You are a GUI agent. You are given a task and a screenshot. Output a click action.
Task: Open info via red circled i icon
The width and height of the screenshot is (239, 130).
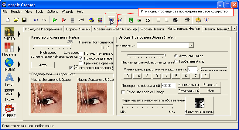click(x=207, y=20)
